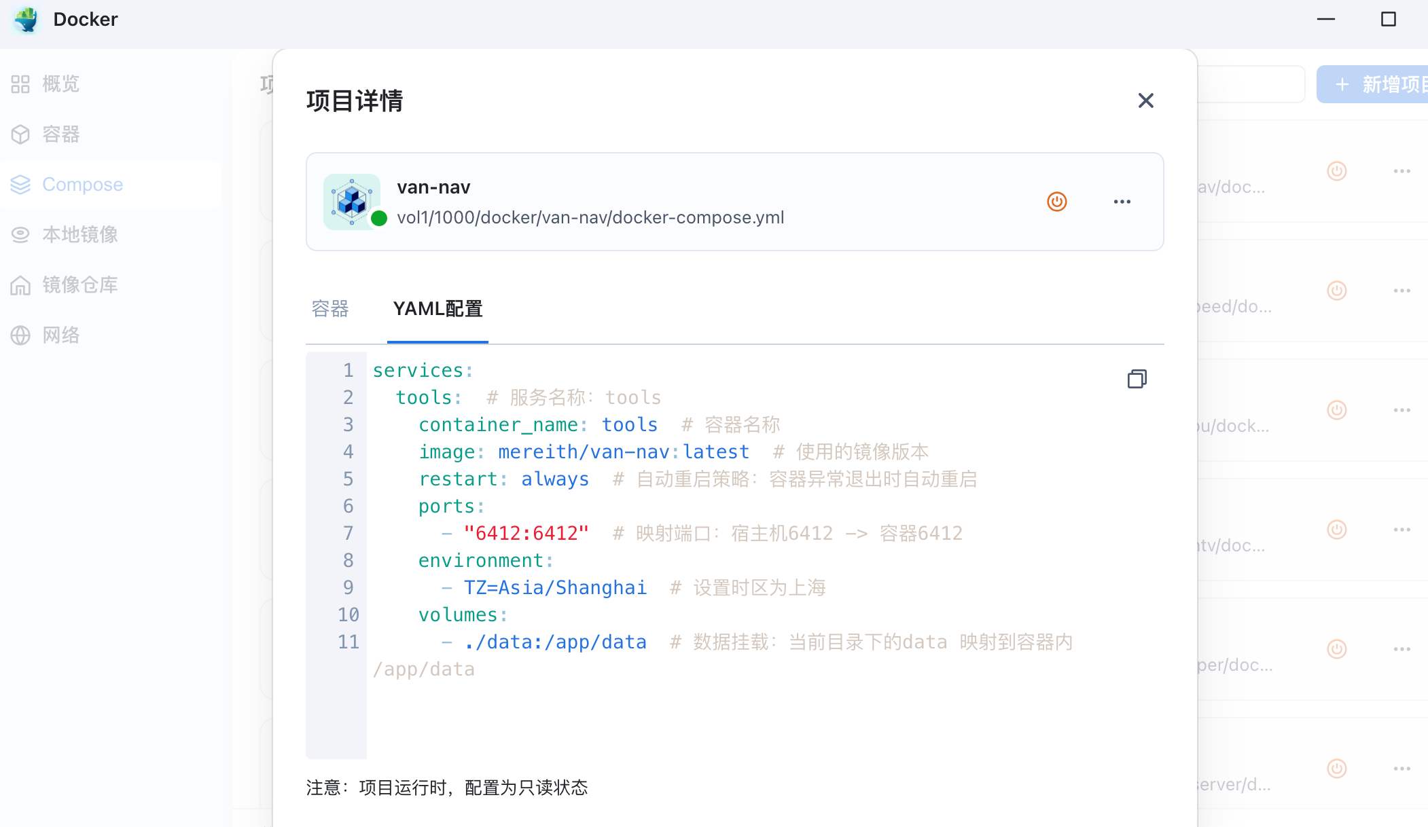Toggle power on the second background project row
Image resolution: width=1428 pixels, height=827 pixels.
coord(1336,291)
